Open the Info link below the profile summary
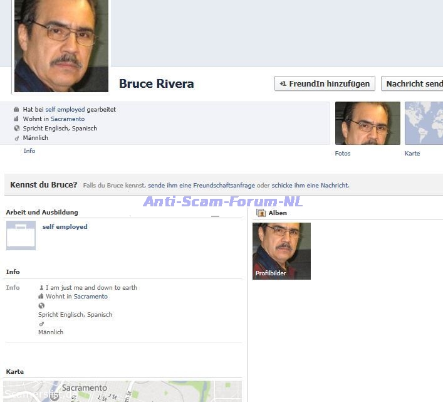The width and height of the screenshot is (443, 402). click(x=29, y=151)
